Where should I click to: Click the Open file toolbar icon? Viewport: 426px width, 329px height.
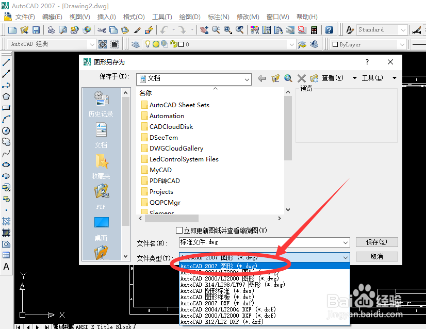tap(24, 29)
